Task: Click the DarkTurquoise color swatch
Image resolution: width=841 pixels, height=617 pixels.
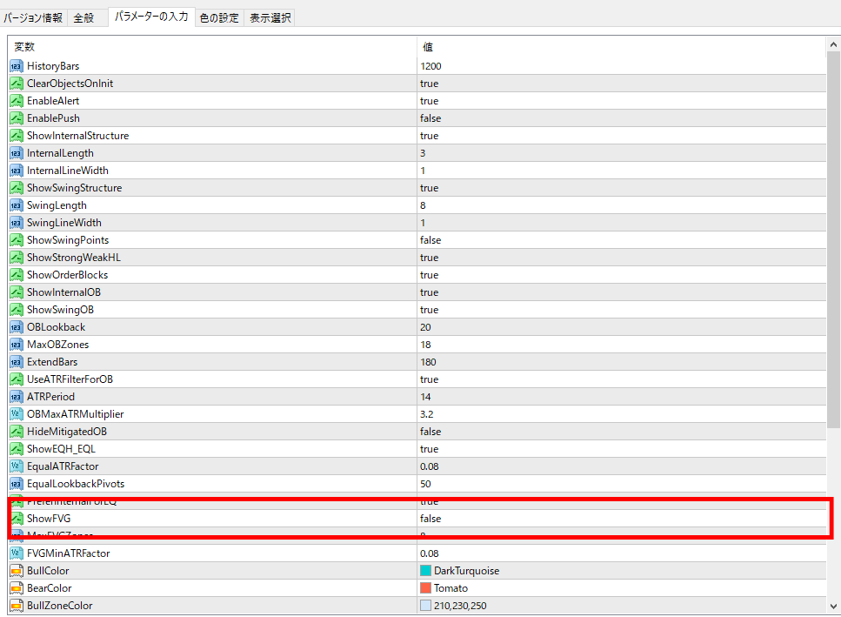Action: [x=425, y=571]
